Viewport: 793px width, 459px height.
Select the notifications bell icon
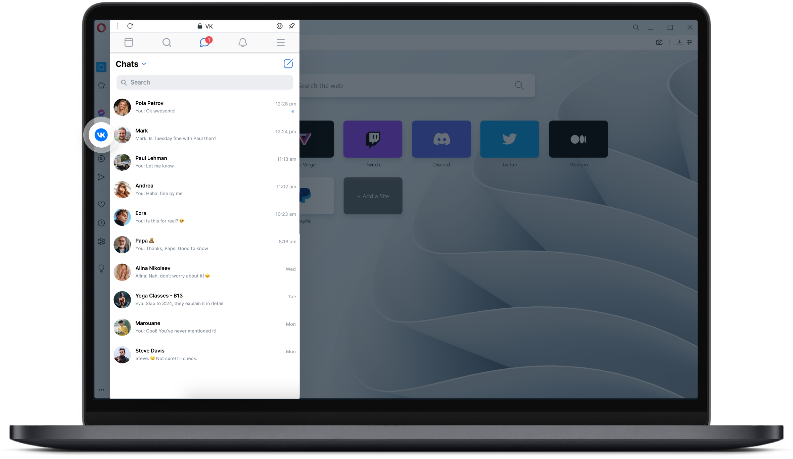click(x=243, y=42)
